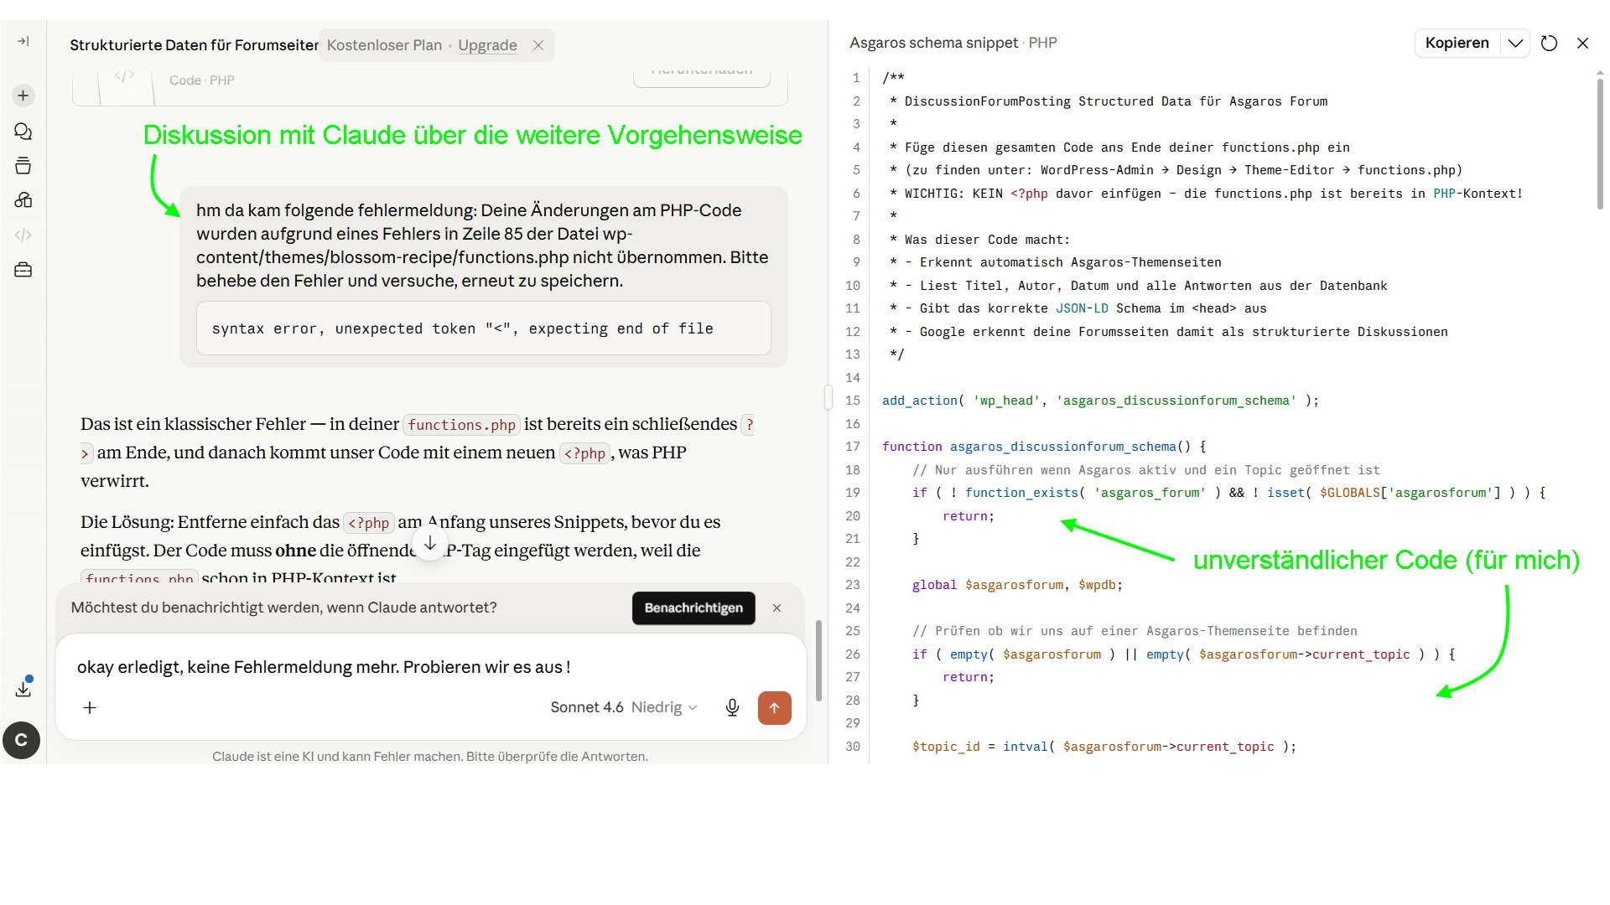Click code line 19 function_exists condition

(1228, 493)
